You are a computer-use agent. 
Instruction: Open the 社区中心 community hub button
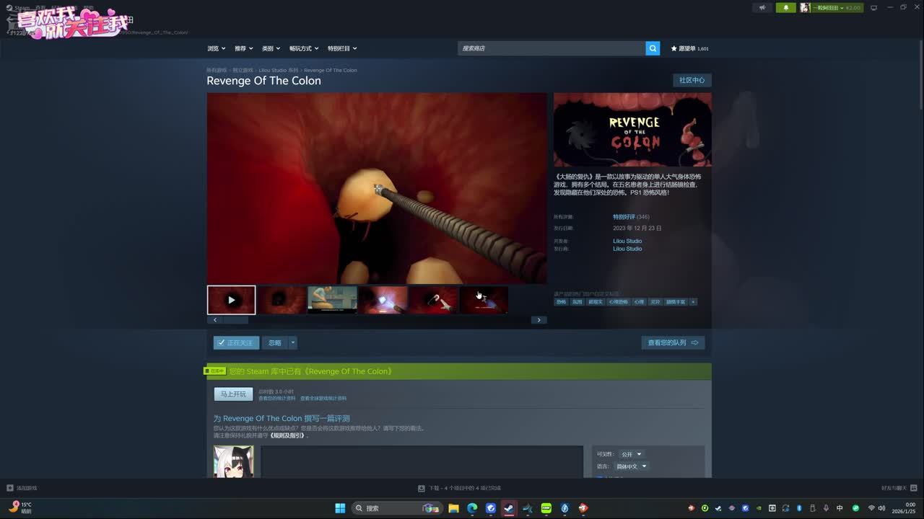click(x=692, y=80)
